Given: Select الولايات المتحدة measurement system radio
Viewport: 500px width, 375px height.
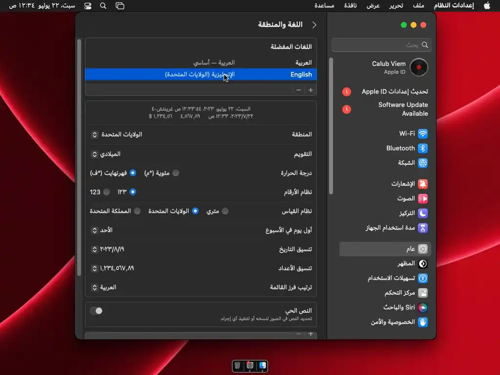Looking at the screenshot, I should (x=195, y=211).
